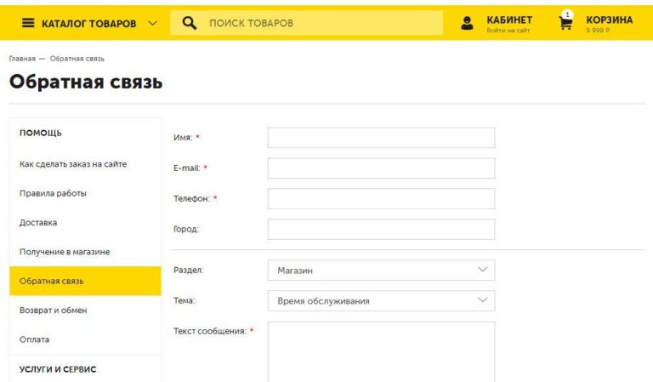Click into the Город input field
This screenshot has width=653, height=382.
click(x=381, y=229)
